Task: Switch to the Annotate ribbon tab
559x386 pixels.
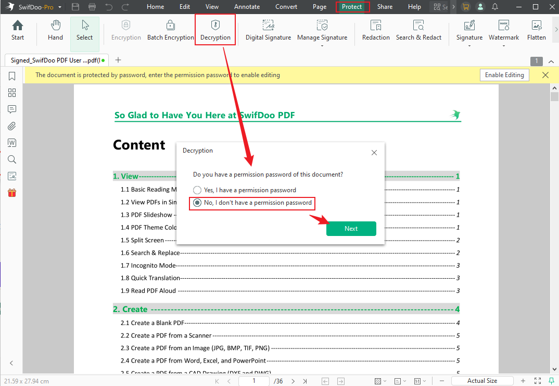Action: [247, 7]
